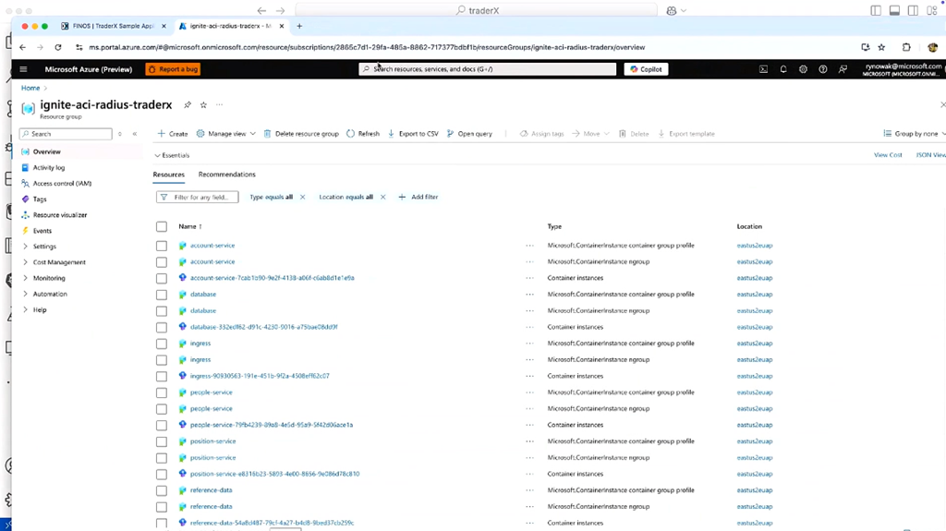The width and height of the screenshot is (946, 531).
Task: Go back in the browser
Action: [x=23, y=47]
